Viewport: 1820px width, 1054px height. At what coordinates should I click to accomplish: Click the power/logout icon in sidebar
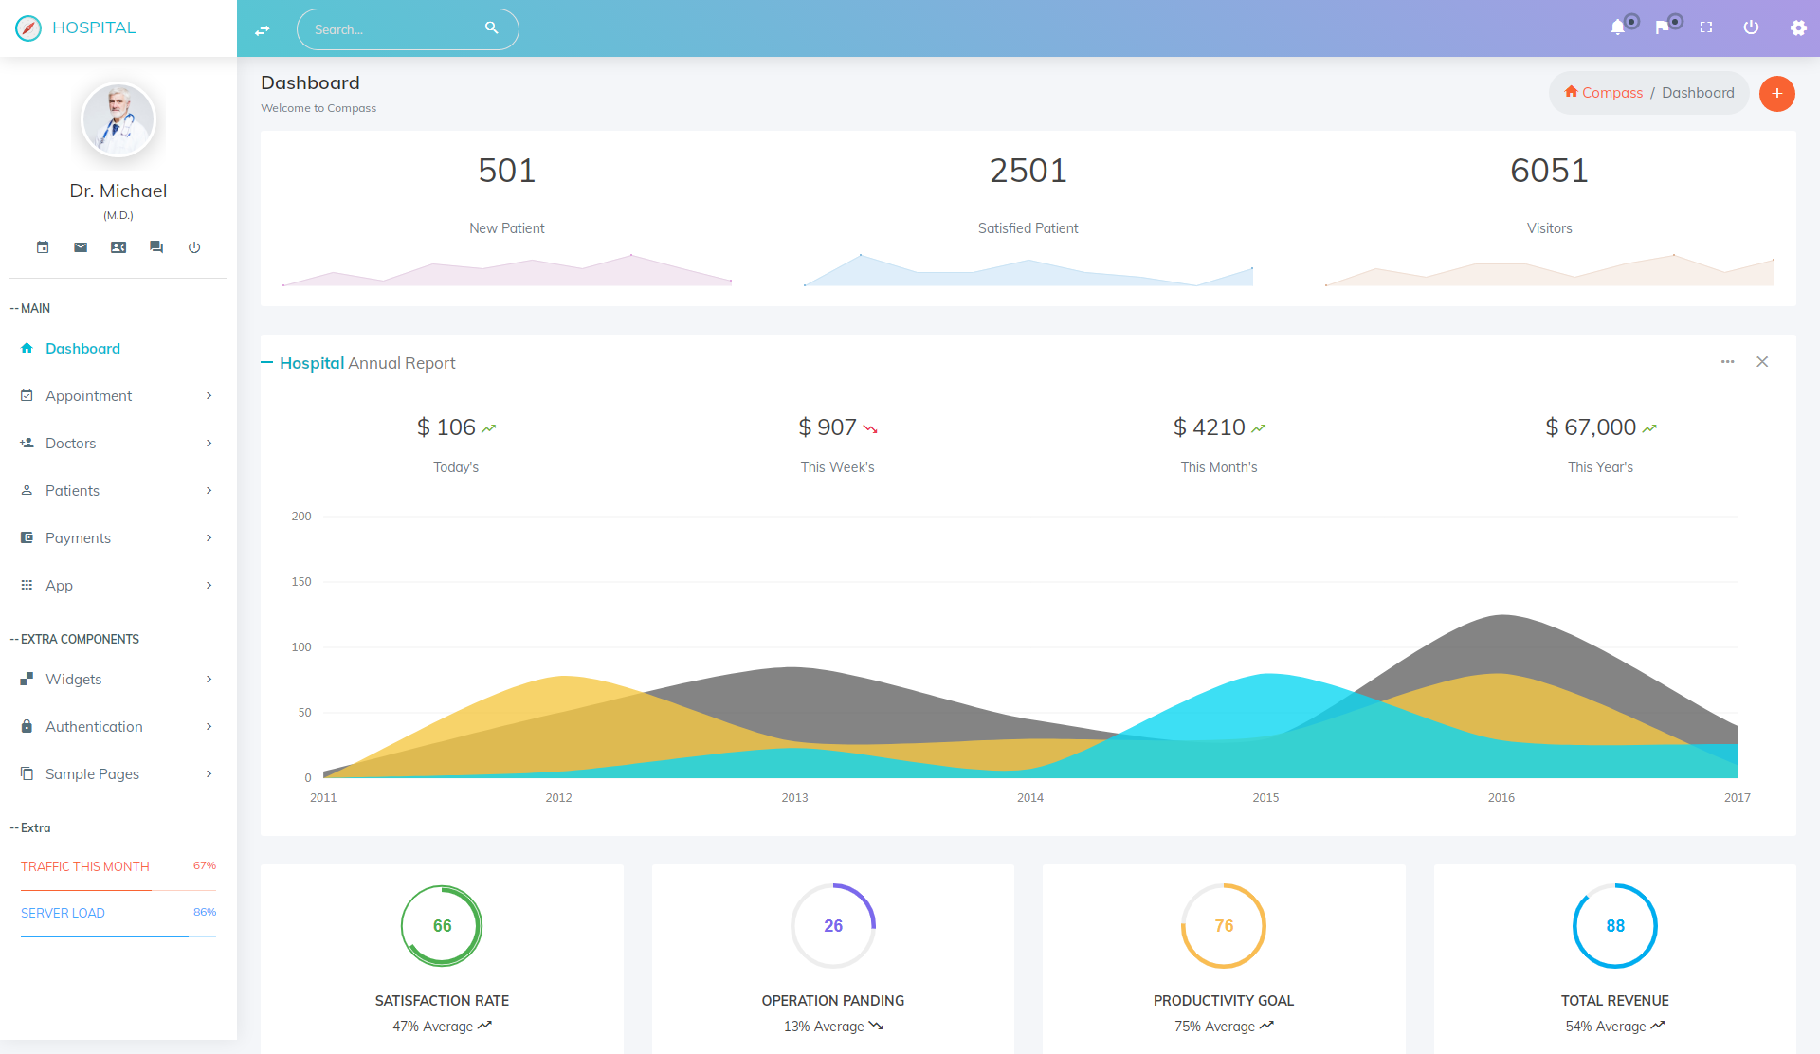[191, 245]
